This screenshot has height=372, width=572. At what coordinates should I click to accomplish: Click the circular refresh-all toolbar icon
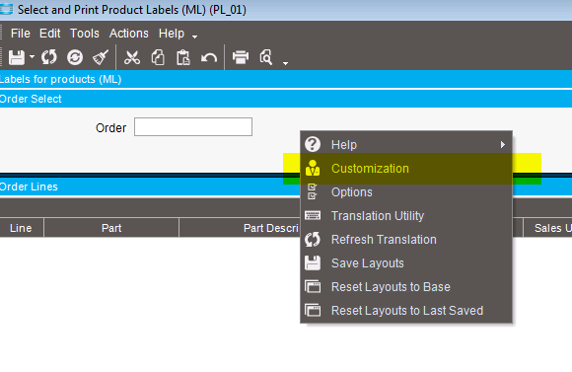click(x=75, y=57)
